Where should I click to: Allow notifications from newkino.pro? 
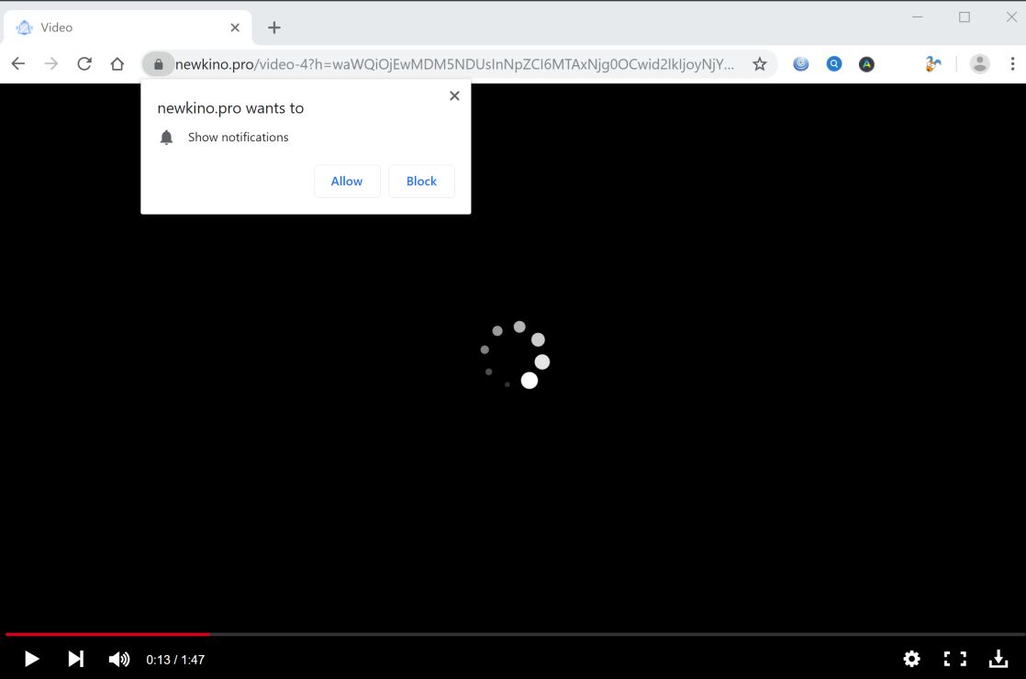coord(347,181)
